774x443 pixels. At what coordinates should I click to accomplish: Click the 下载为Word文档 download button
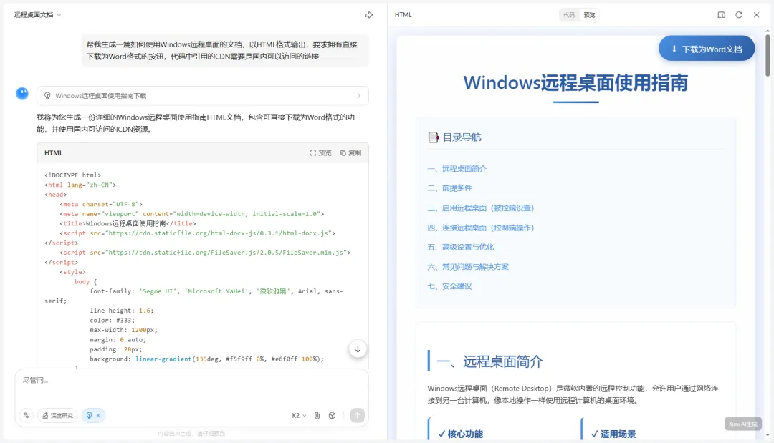tap(707, 49)
